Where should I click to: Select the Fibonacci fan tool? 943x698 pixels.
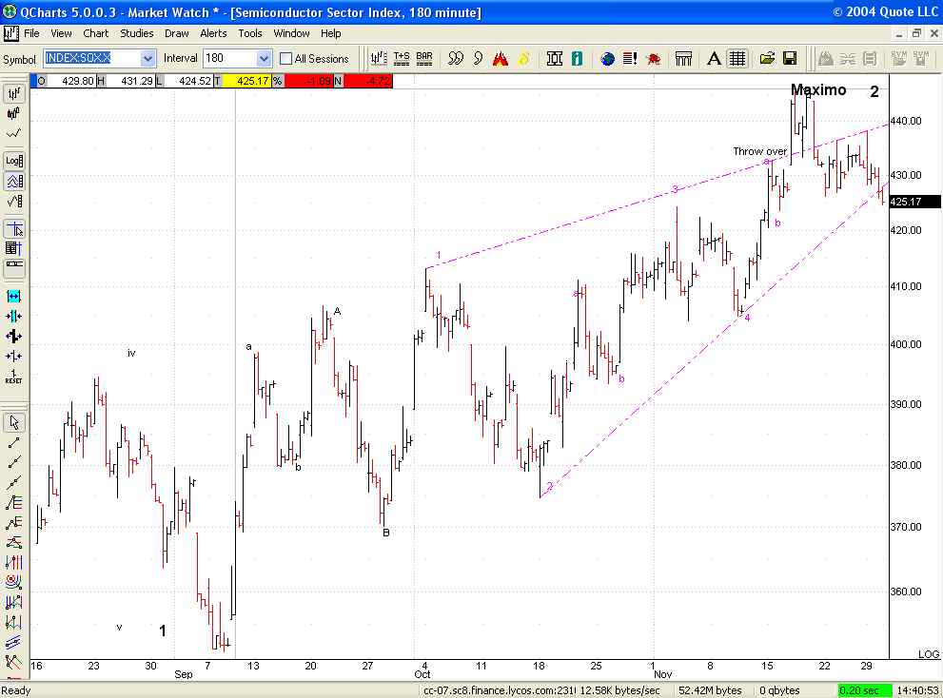pyautogui.click(x=14, y=542)
